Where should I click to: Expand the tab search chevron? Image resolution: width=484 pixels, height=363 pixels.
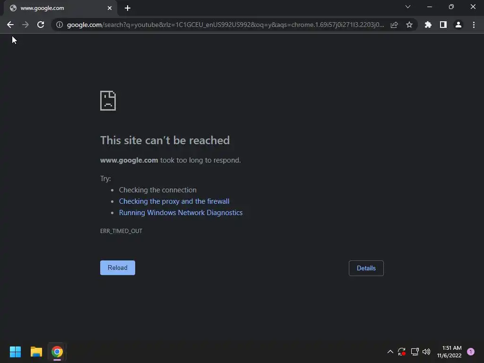click(408, 7)
